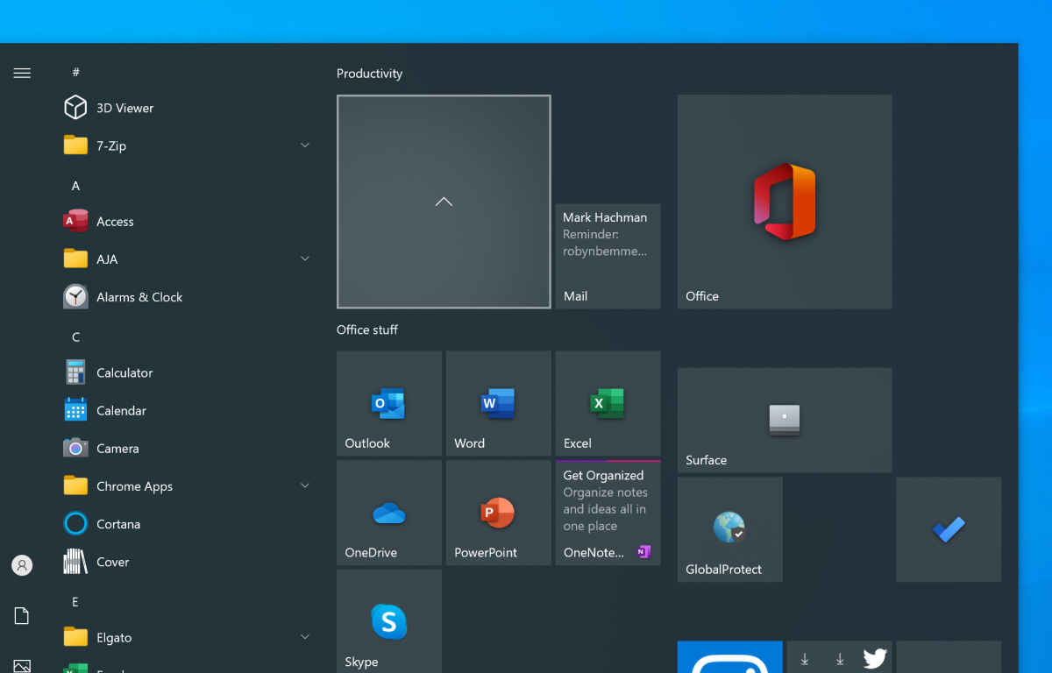The width and height of the screenshot is (1052, 673).
Task: Open the 3D Viewer app icon
Action: pyautogui.click(x=75, y=108)
